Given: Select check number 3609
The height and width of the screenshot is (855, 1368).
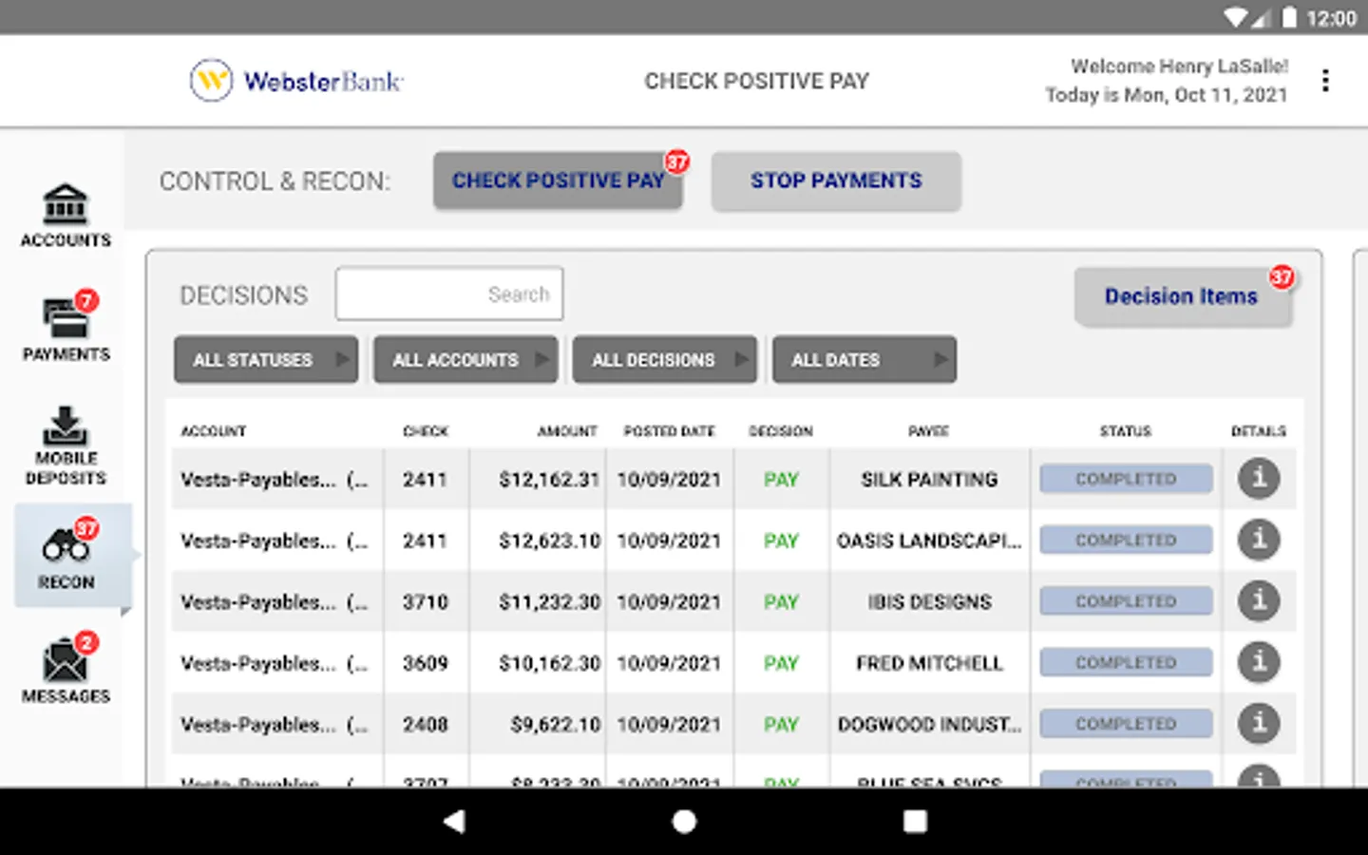Looking at the screenshot, I should tap(425, 663).
